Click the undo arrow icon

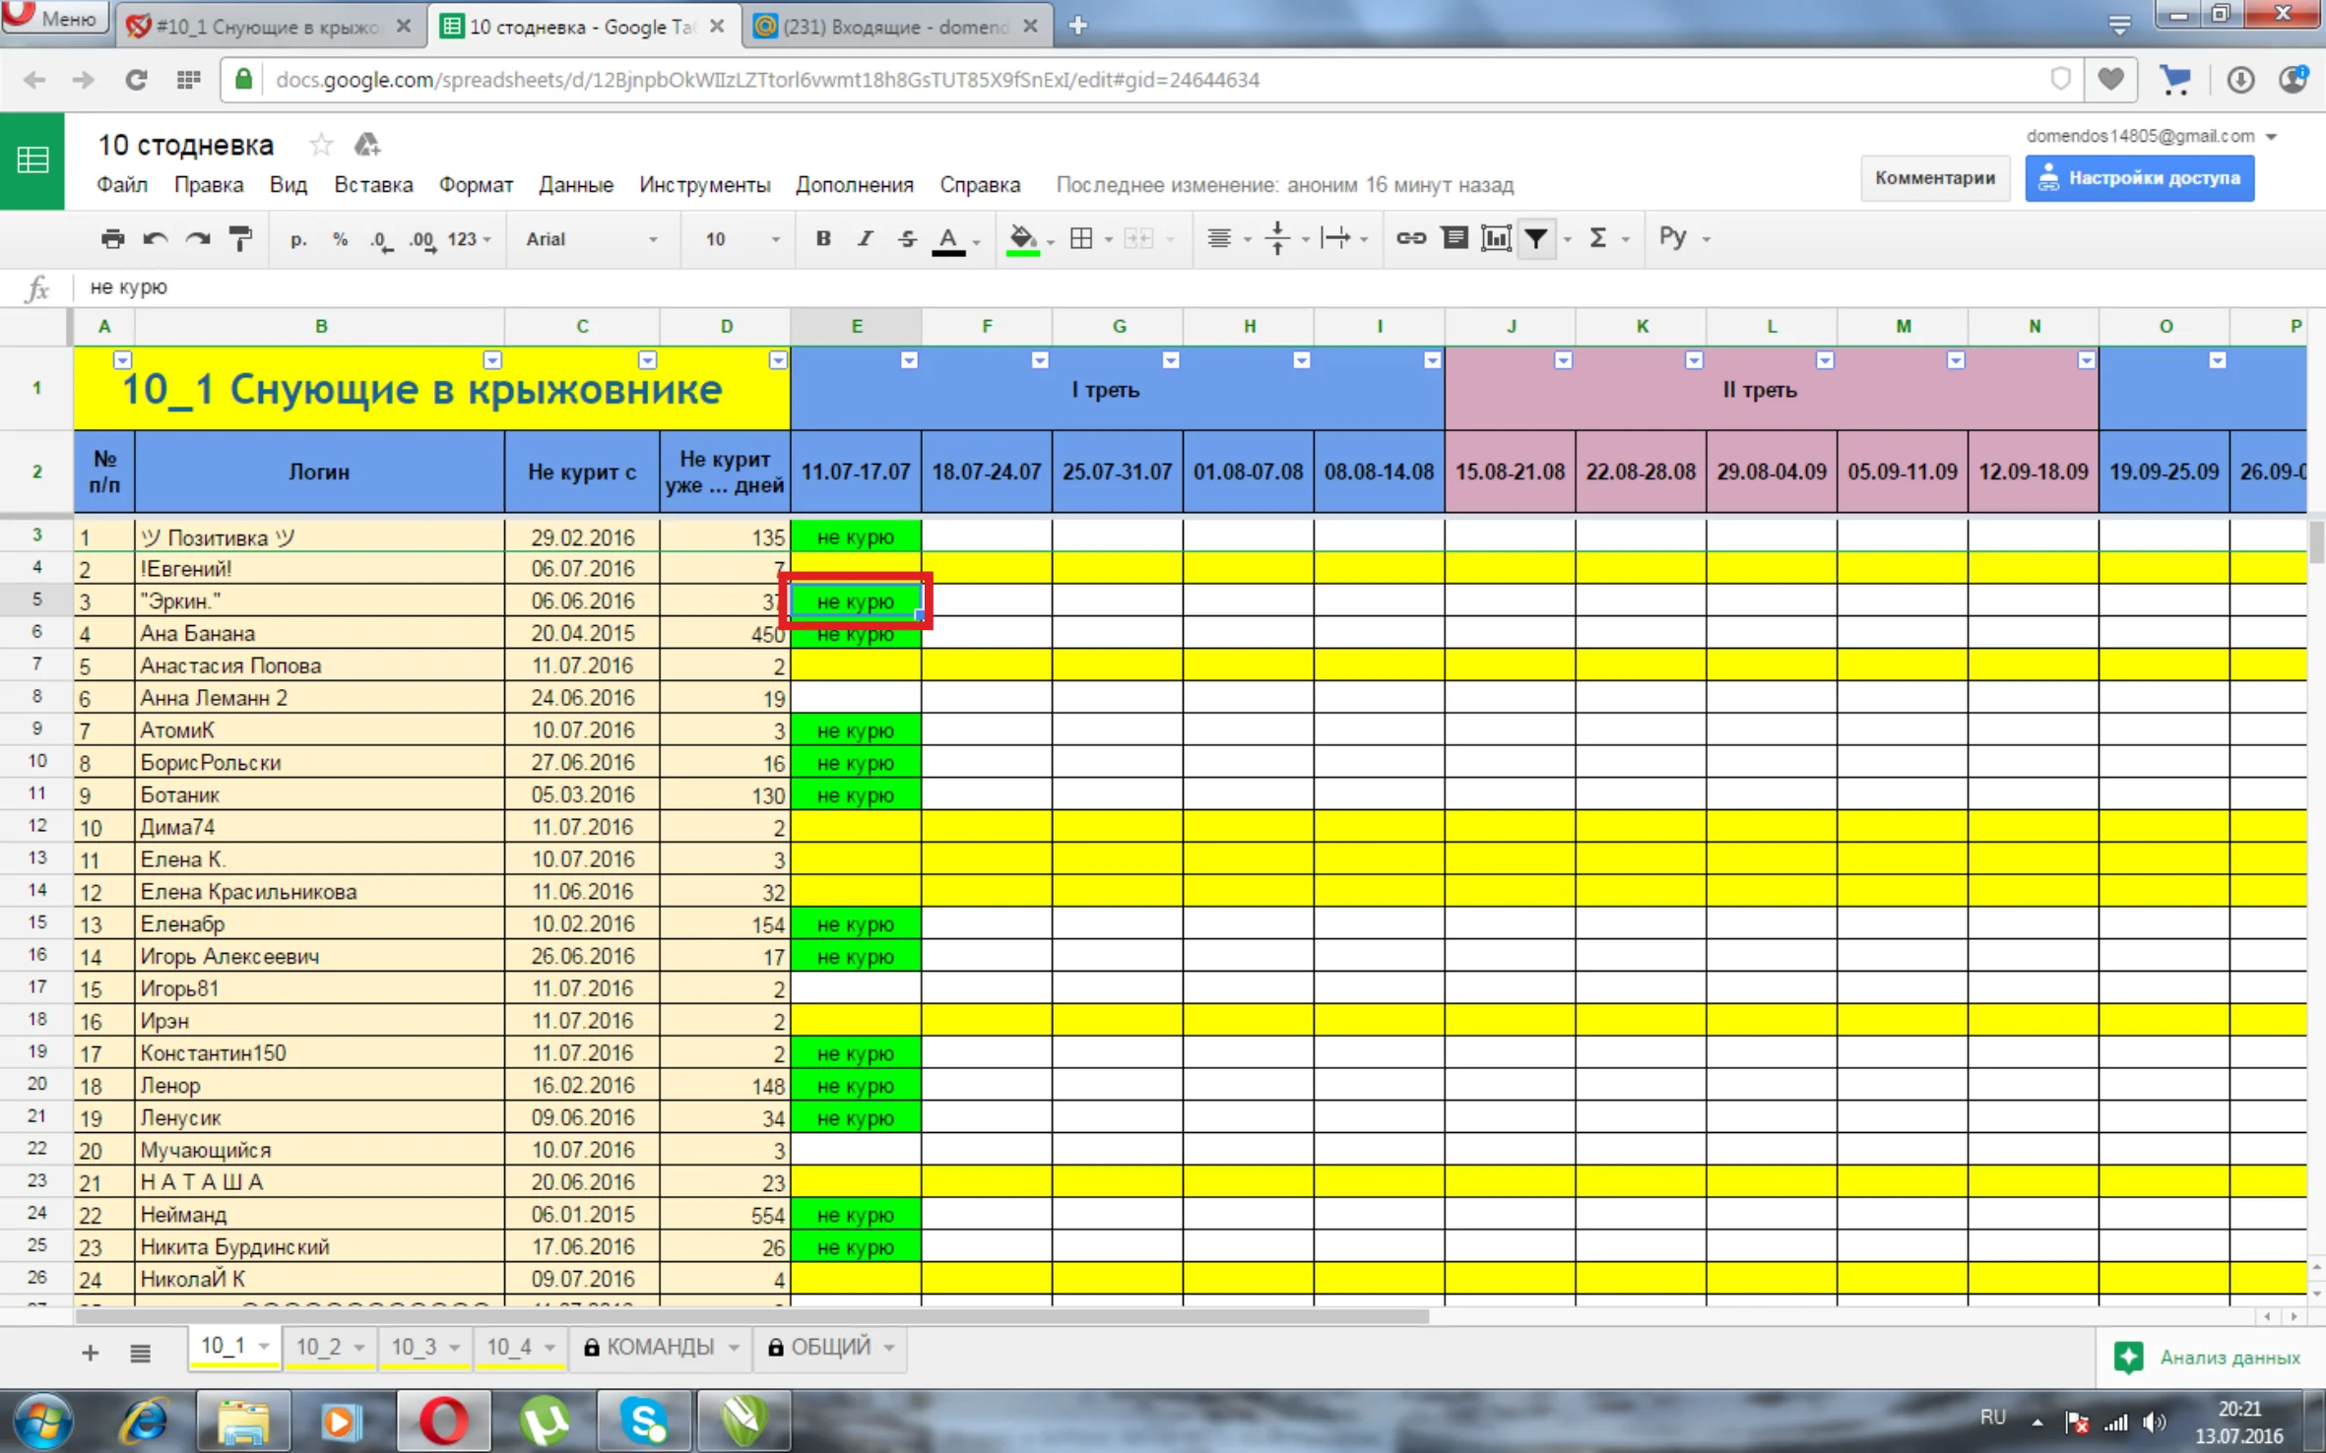(155, 238)
